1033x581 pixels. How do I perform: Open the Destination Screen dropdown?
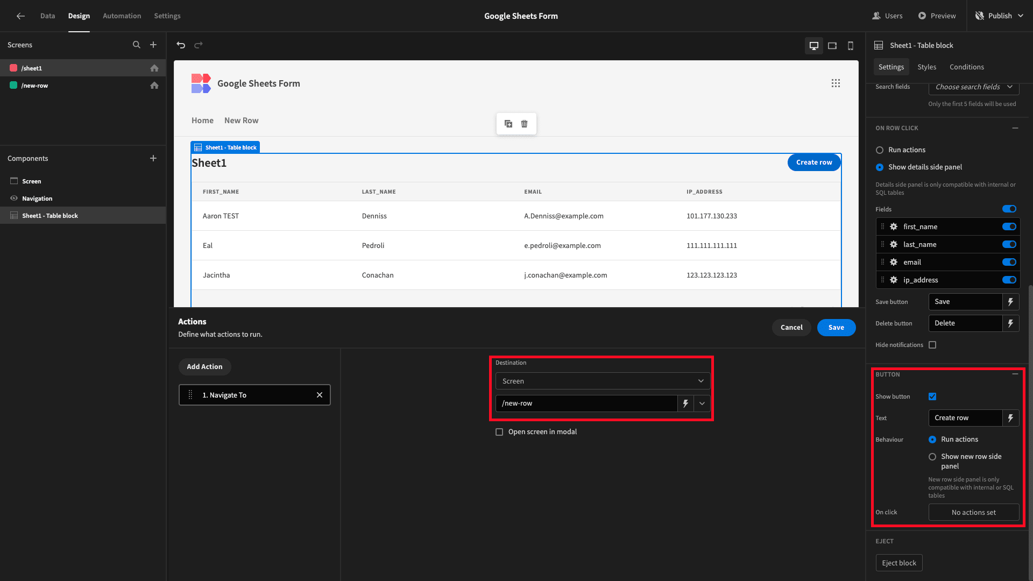pyautogui.click(x=602, y=381)
